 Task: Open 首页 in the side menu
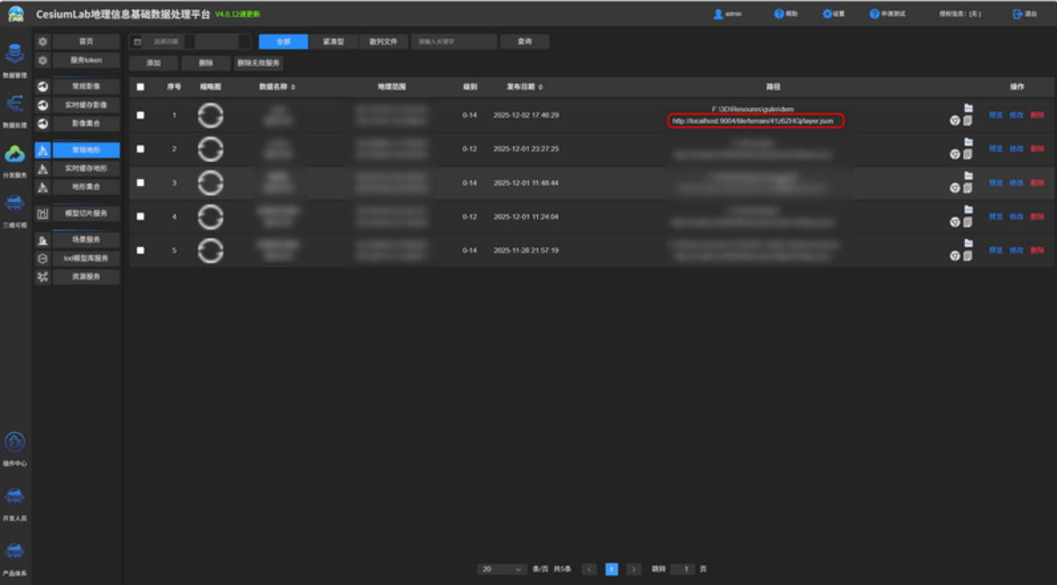click(86, 42)
